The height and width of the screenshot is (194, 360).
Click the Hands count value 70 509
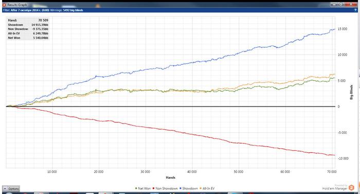pos(43,20)
